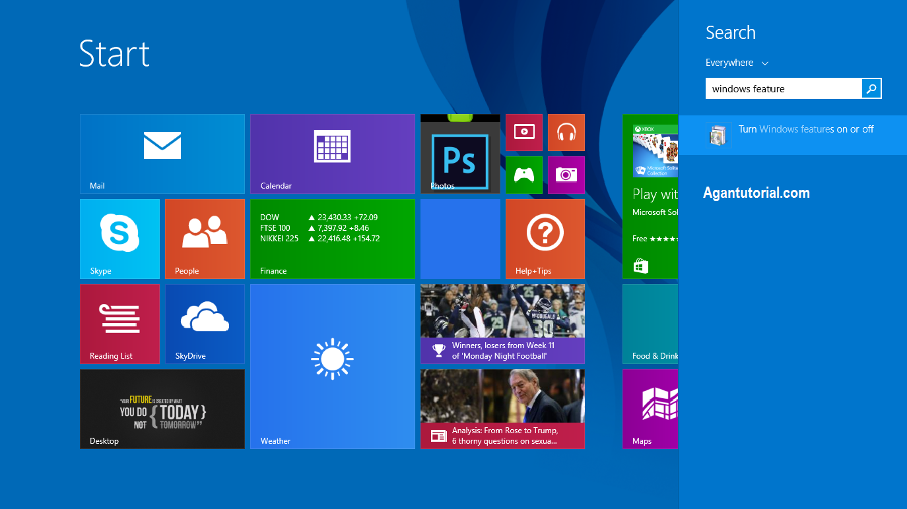Click the search box containing 'windows feature'

click(784, 88)
